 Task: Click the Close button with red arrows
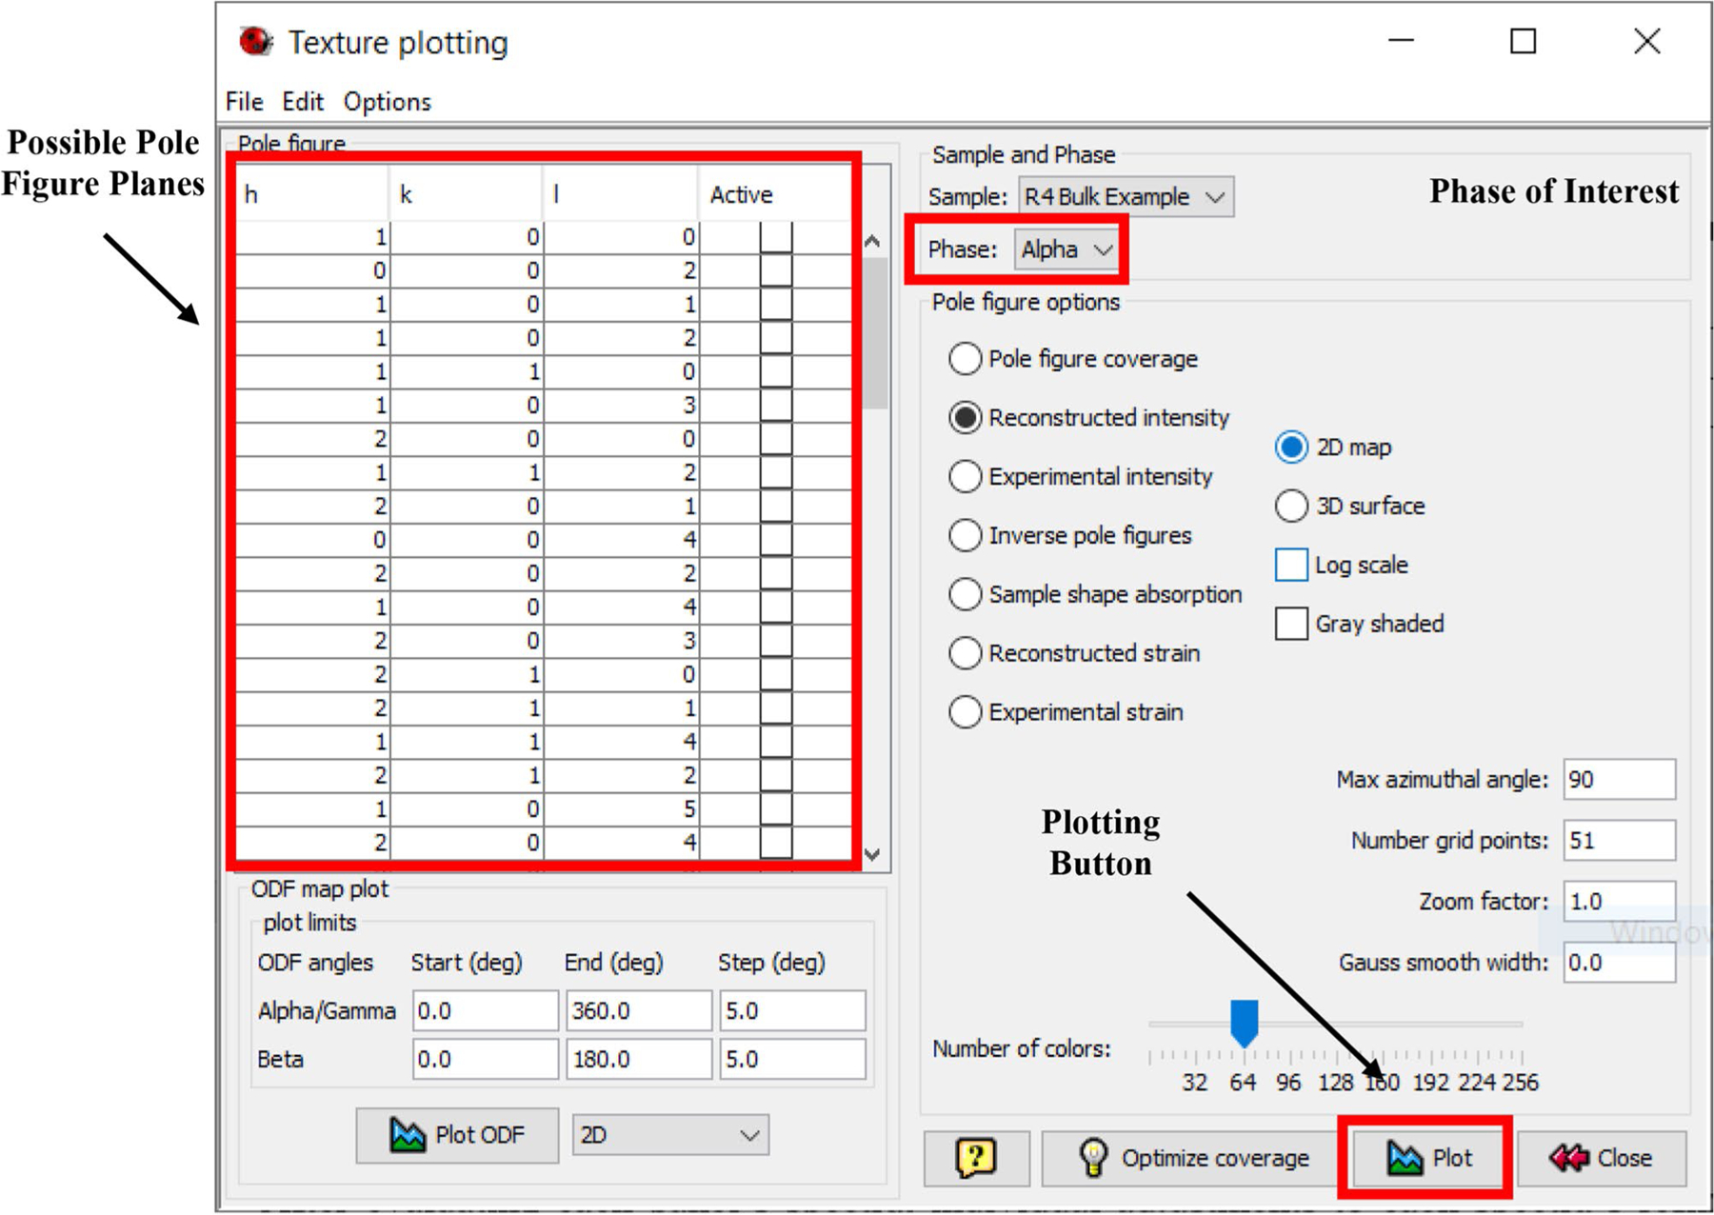click(1602, 1158)
